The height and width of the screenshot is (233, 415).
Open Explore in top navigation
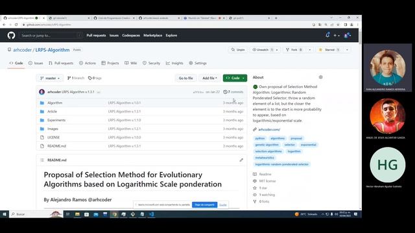tap(171, 36)
